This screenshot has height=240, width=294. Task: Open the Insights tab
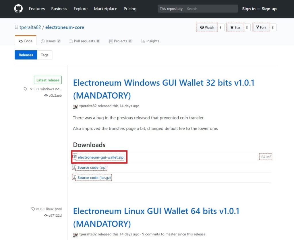[x=150, y=41]
